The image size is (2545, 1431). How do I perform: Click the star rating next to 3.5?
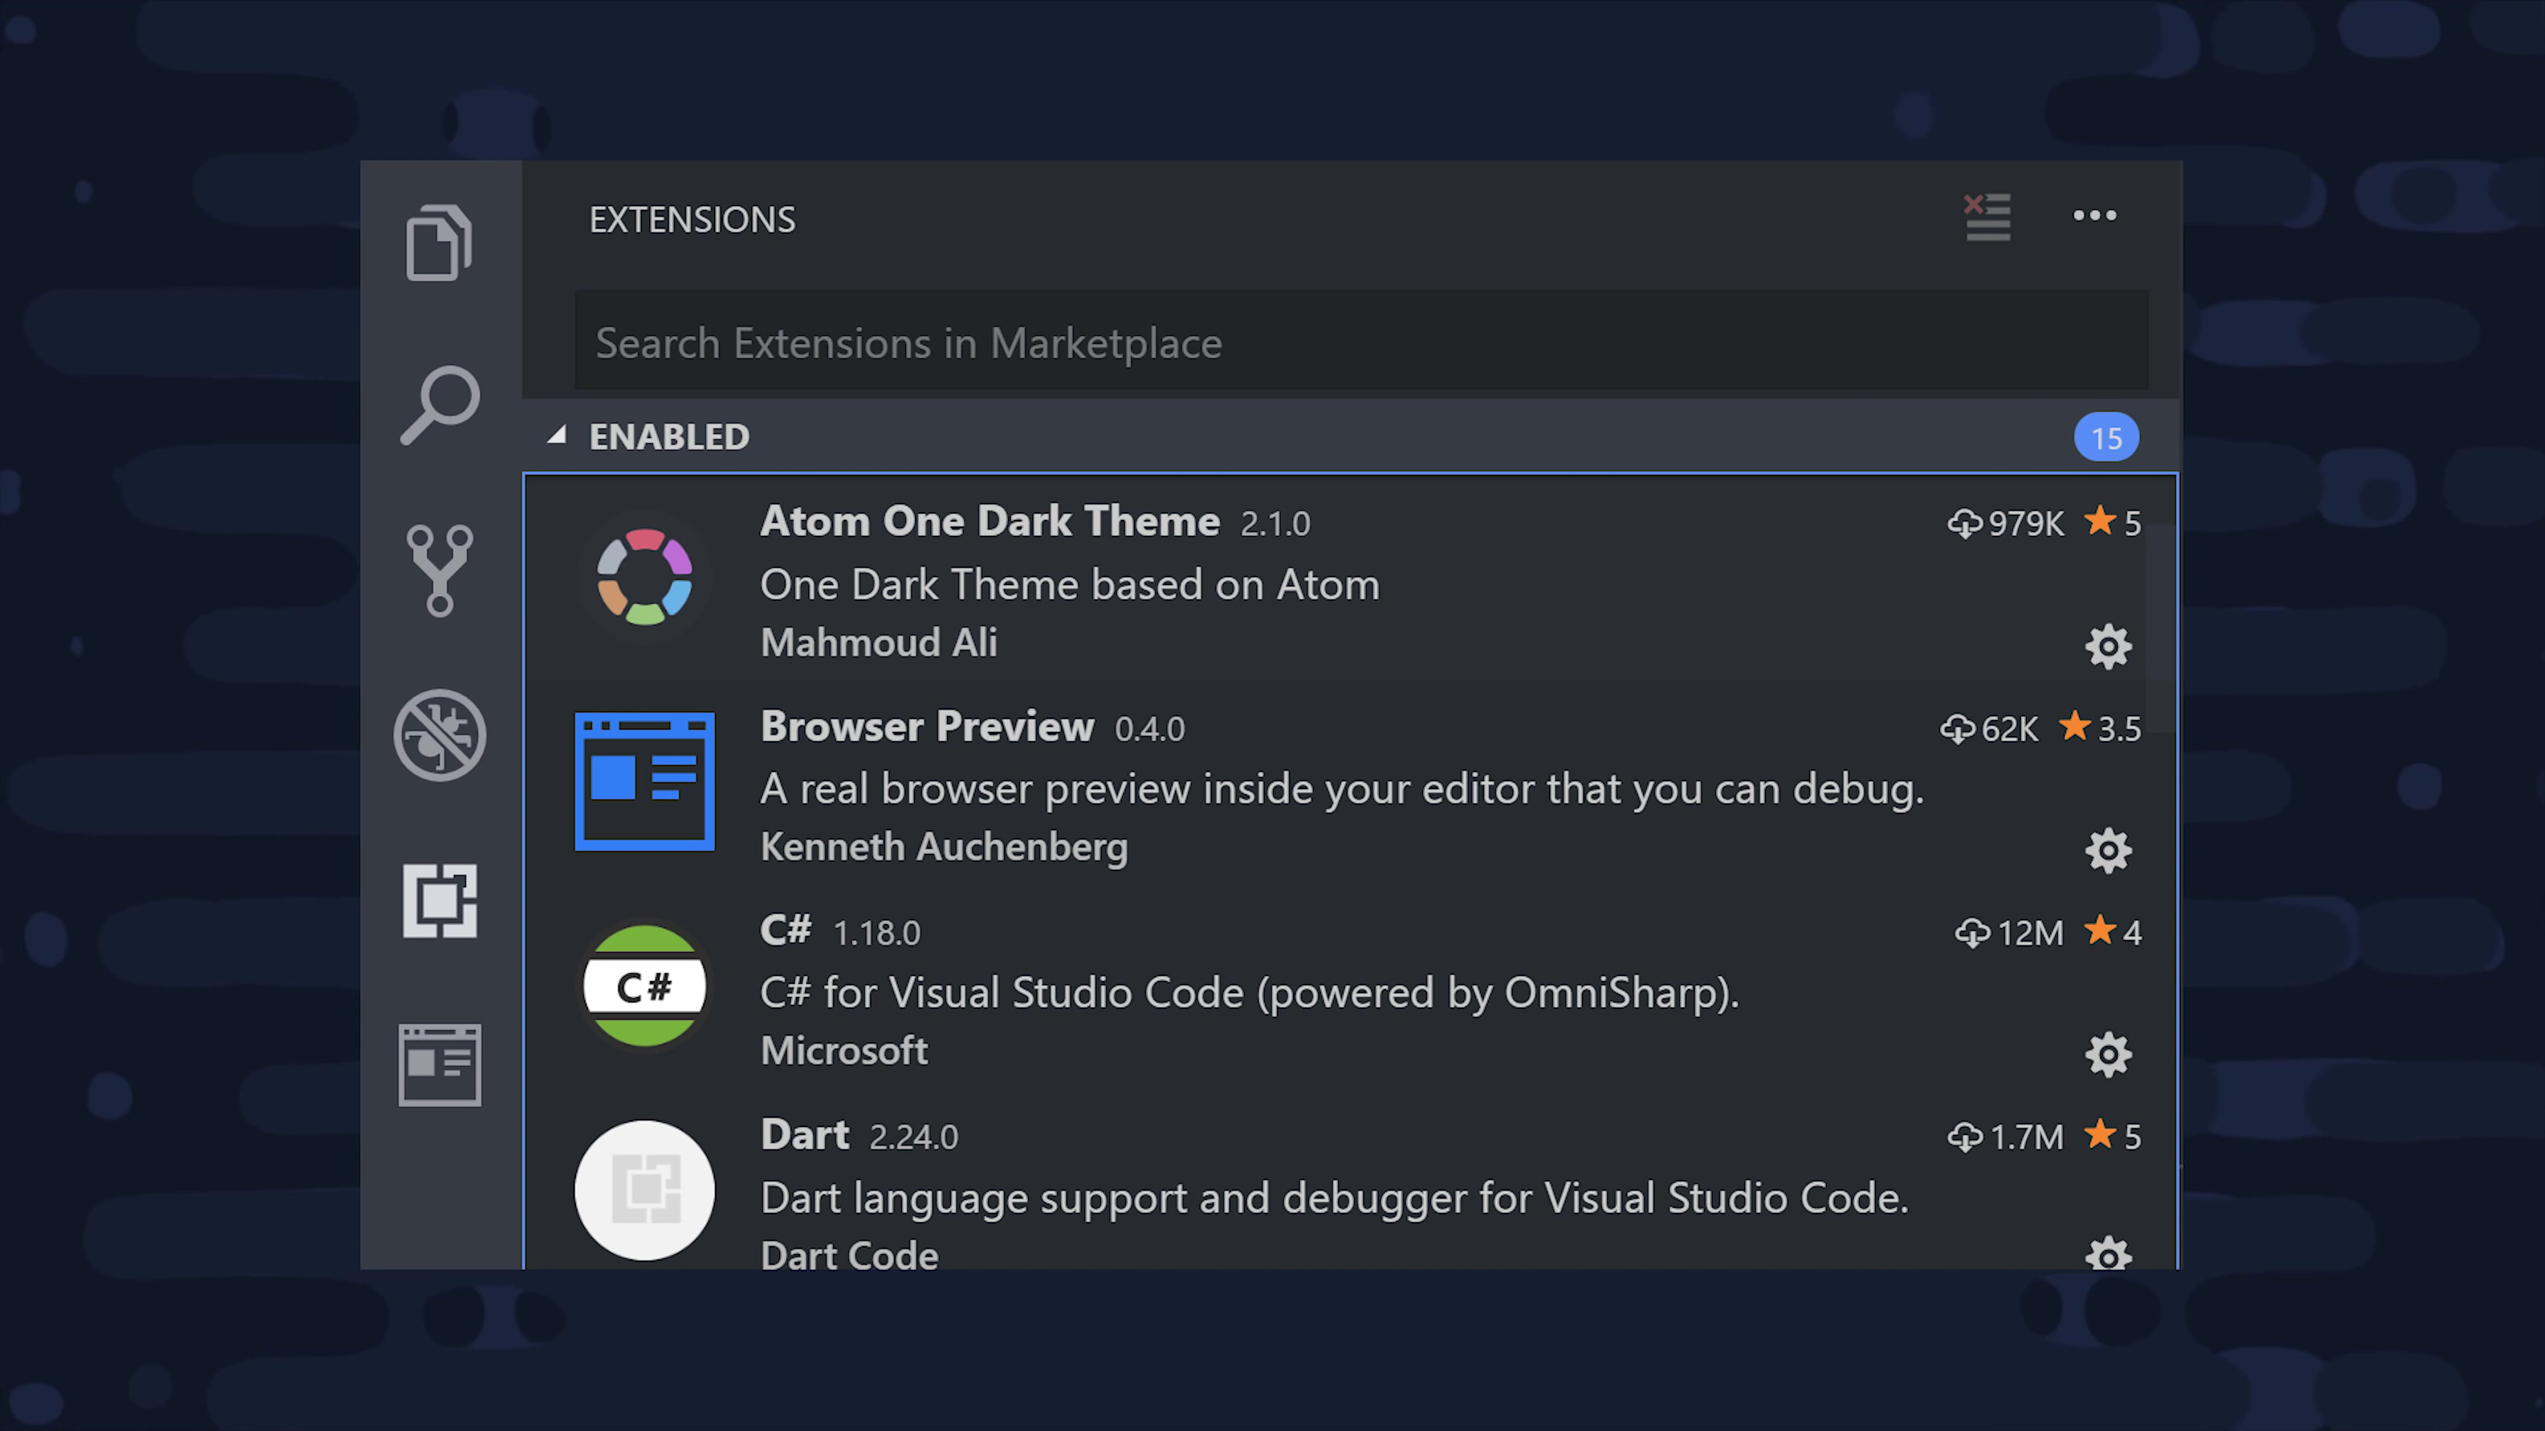2074,726
